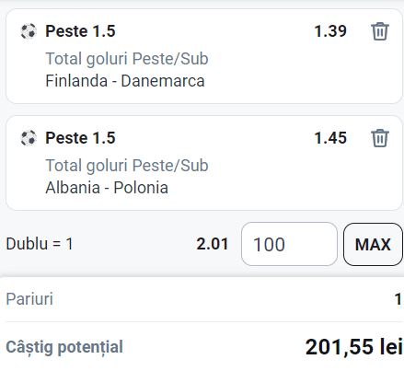404x371 pixels.
Task: Click the Pariuri row label
Action: coord(29,299)
